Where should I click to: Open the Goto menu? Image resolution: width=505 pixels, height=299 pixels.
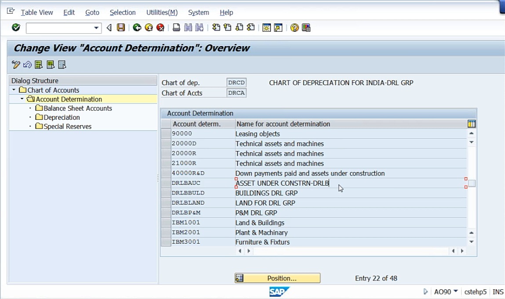[92, 13]
